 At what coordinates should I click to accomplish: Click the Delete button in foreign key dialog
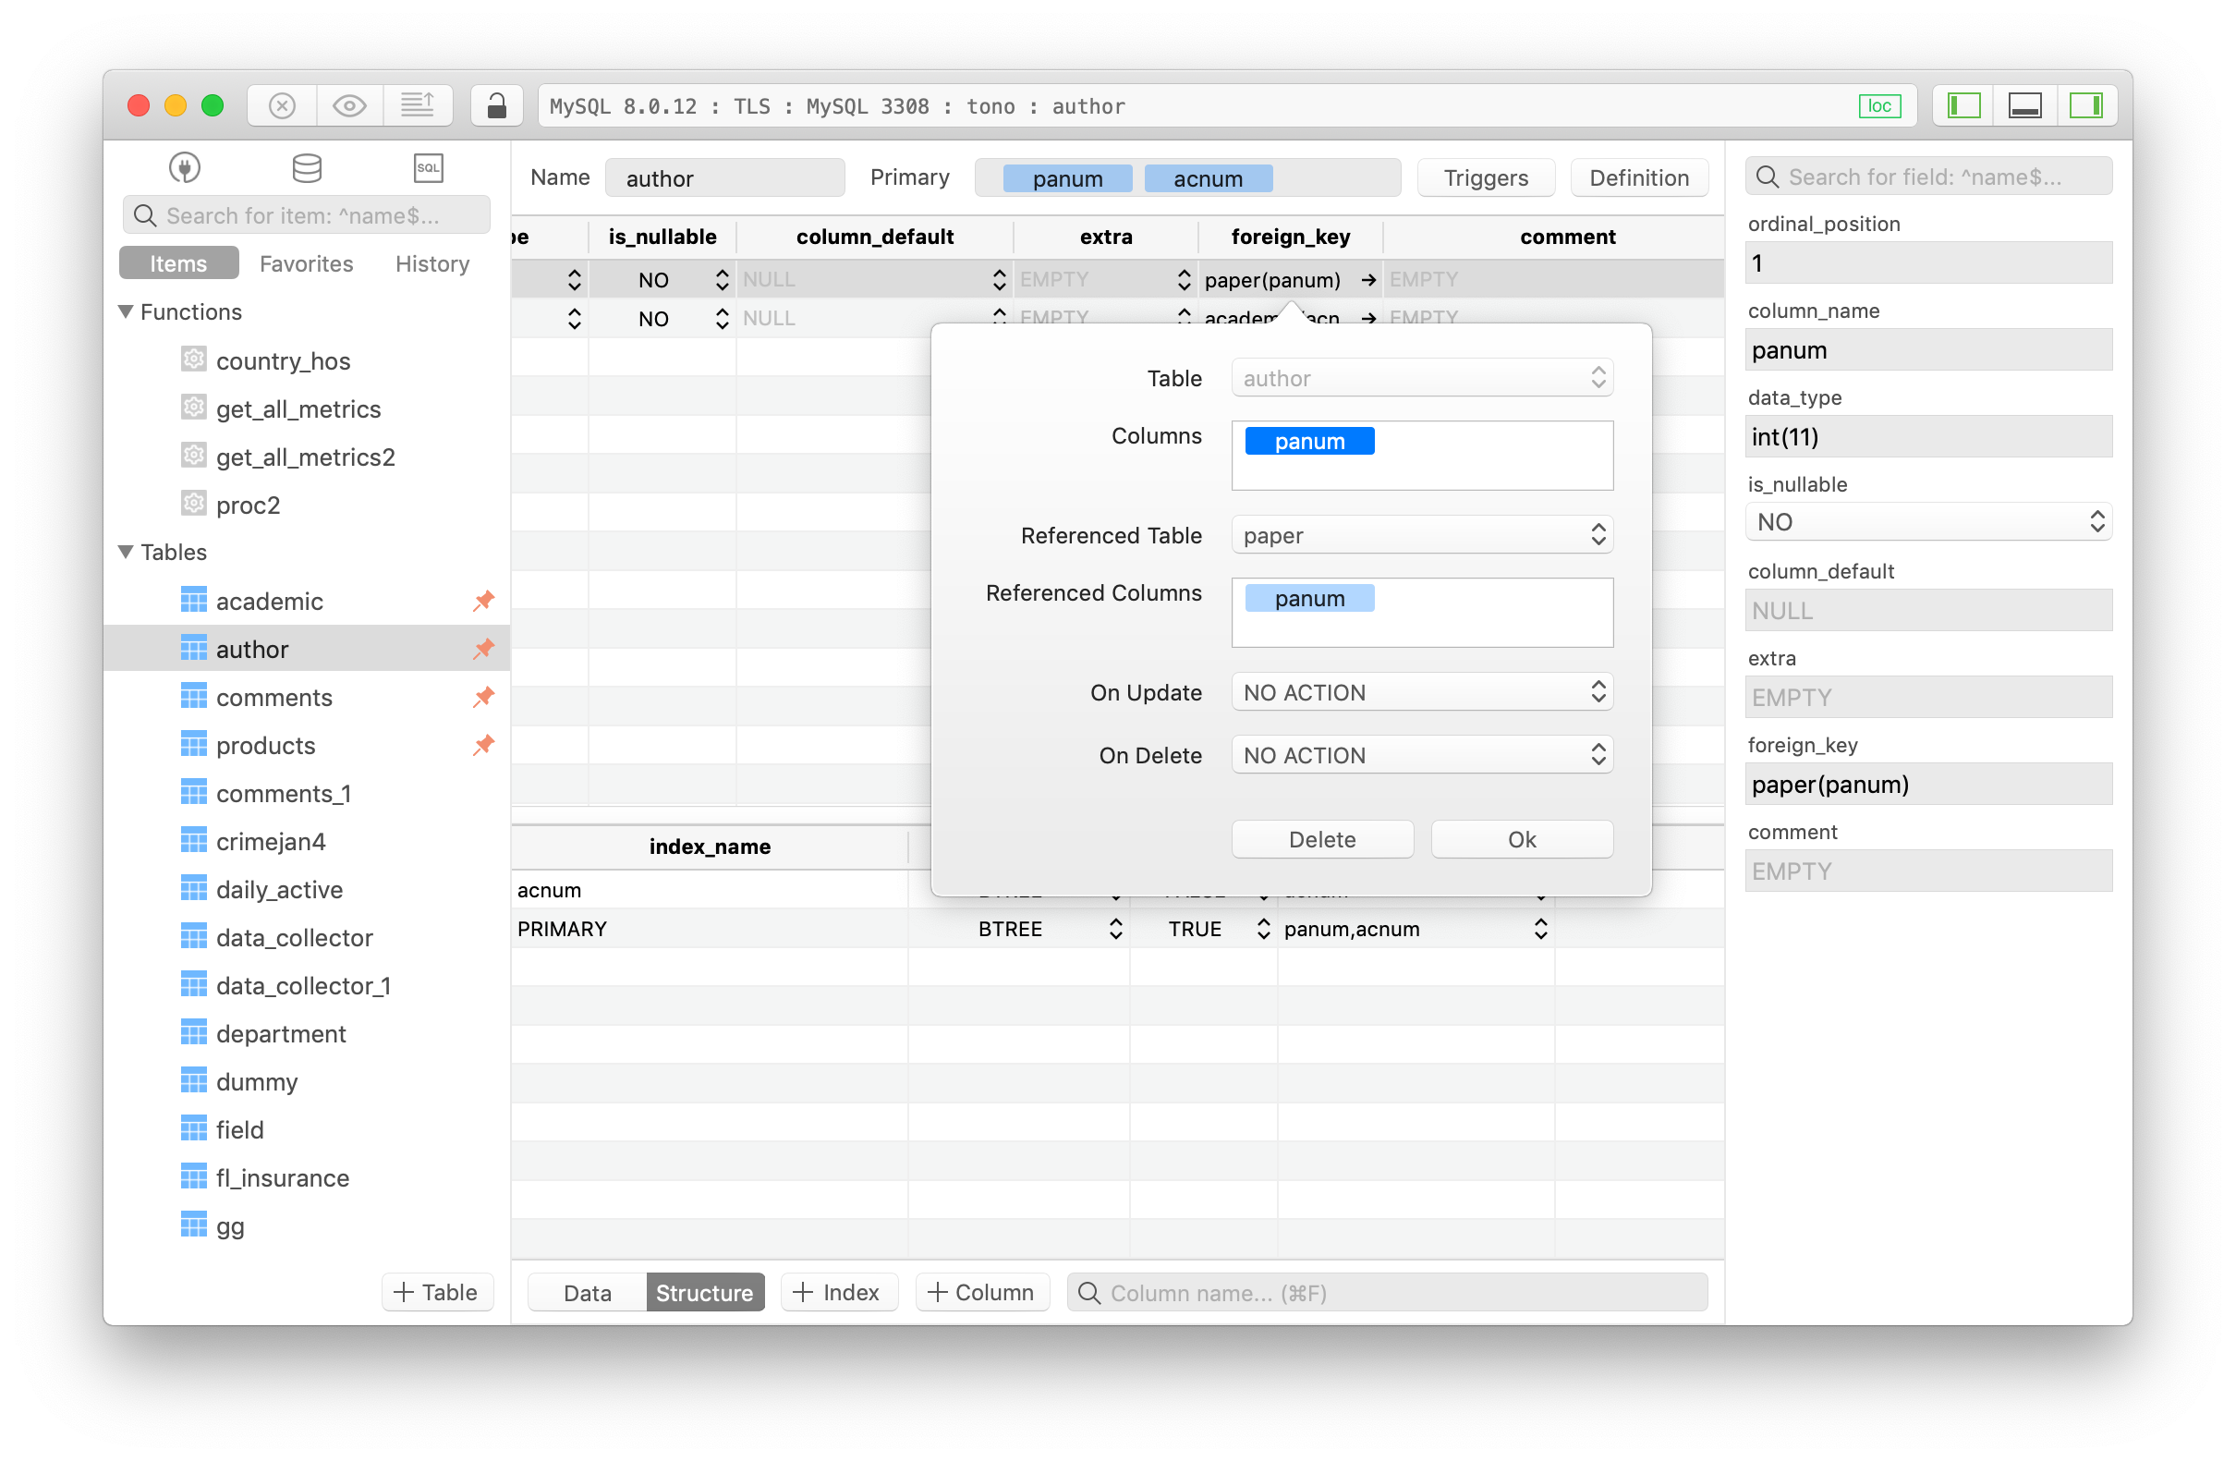tap(1321, 839)
